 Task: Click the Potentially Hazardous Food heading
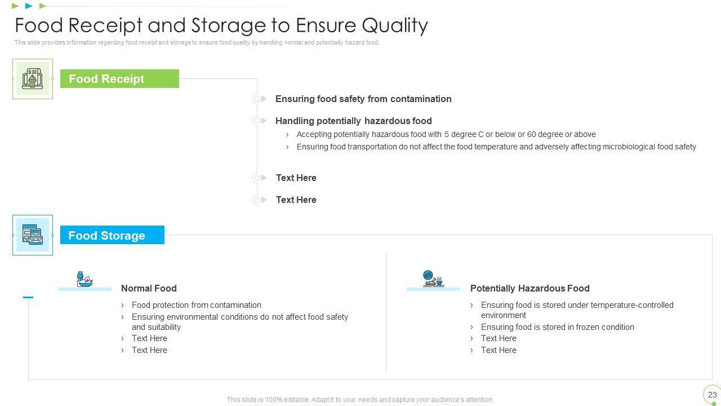tap(529, 288)
